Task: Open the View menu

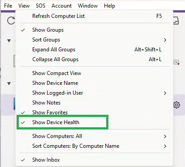Action: coord(24,6)
